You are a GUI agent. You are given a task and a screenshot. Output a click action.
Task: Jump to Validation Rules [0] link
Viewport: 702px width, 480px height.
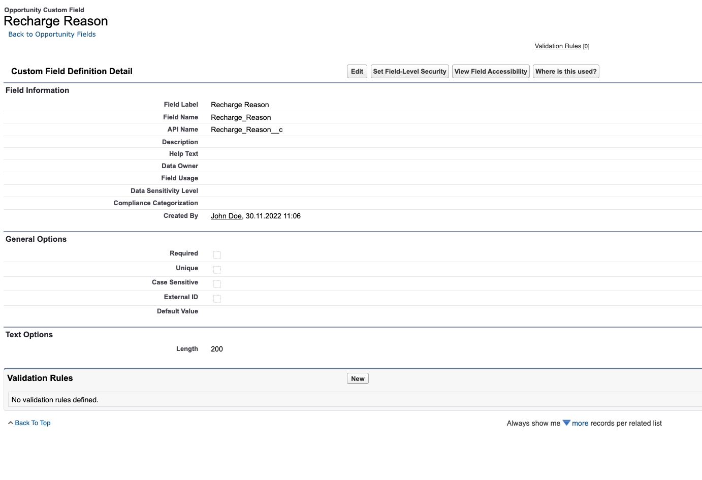(562, 46)
